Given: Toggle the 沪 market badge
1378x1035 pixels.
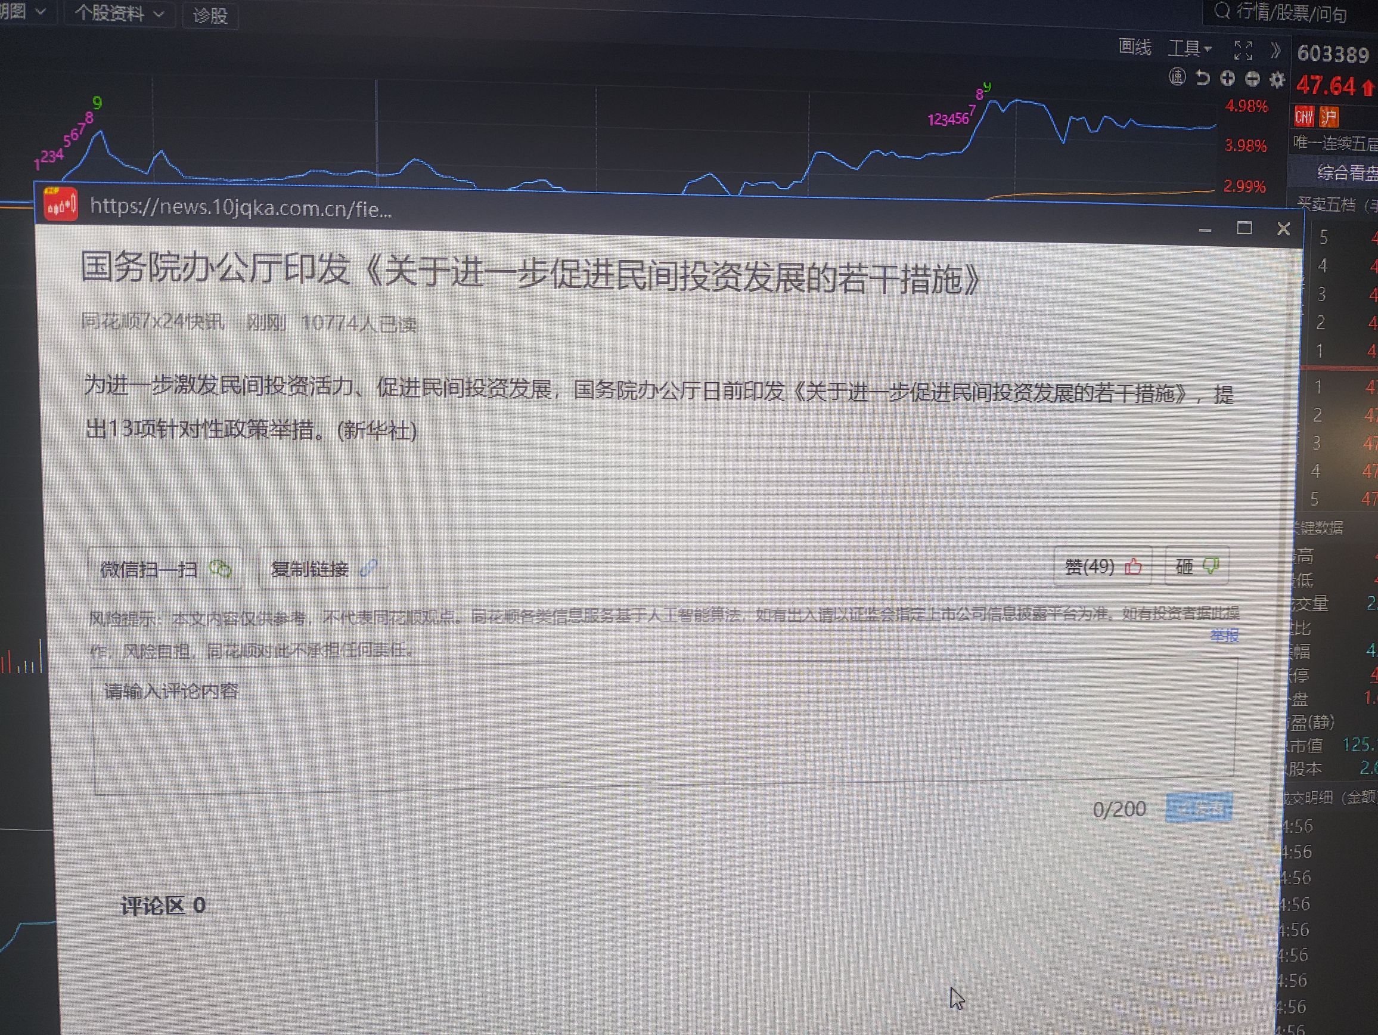Looking at the screenshot, I should pyautogui.click(x=1329, y=117).
